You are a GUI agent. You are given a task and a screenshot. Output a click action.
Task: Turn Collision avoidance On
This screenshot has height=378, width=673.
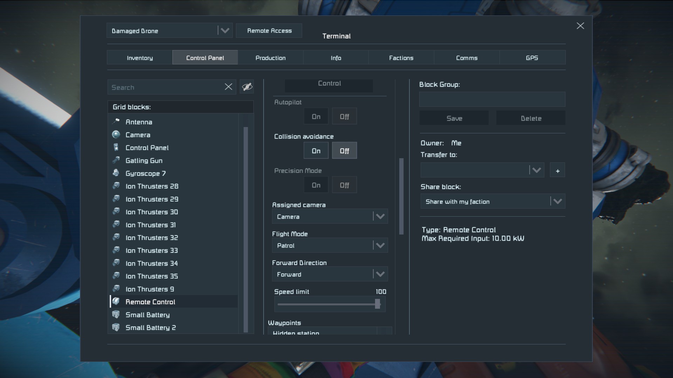click(x=316, y=151)
